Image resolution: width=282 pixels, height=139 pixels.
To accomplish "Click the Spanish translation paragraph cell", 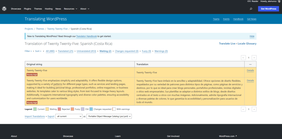I will [189, 92].
